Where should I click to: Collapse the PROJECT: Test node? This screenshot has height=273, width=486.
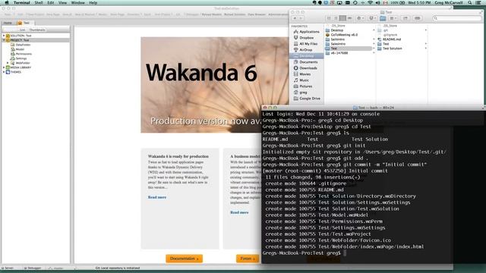4,40
